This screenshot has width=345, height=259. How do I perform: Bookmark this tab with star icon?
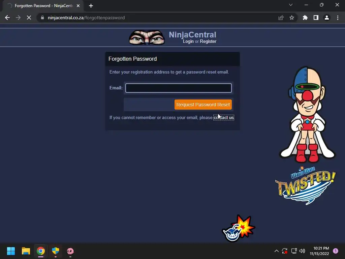pyautogui.click(x=292, y=18)
